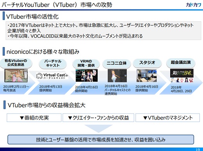Click the Virtual Cast logo image
The height and width of the screenshot is (151, 203).
click(52, 76)
